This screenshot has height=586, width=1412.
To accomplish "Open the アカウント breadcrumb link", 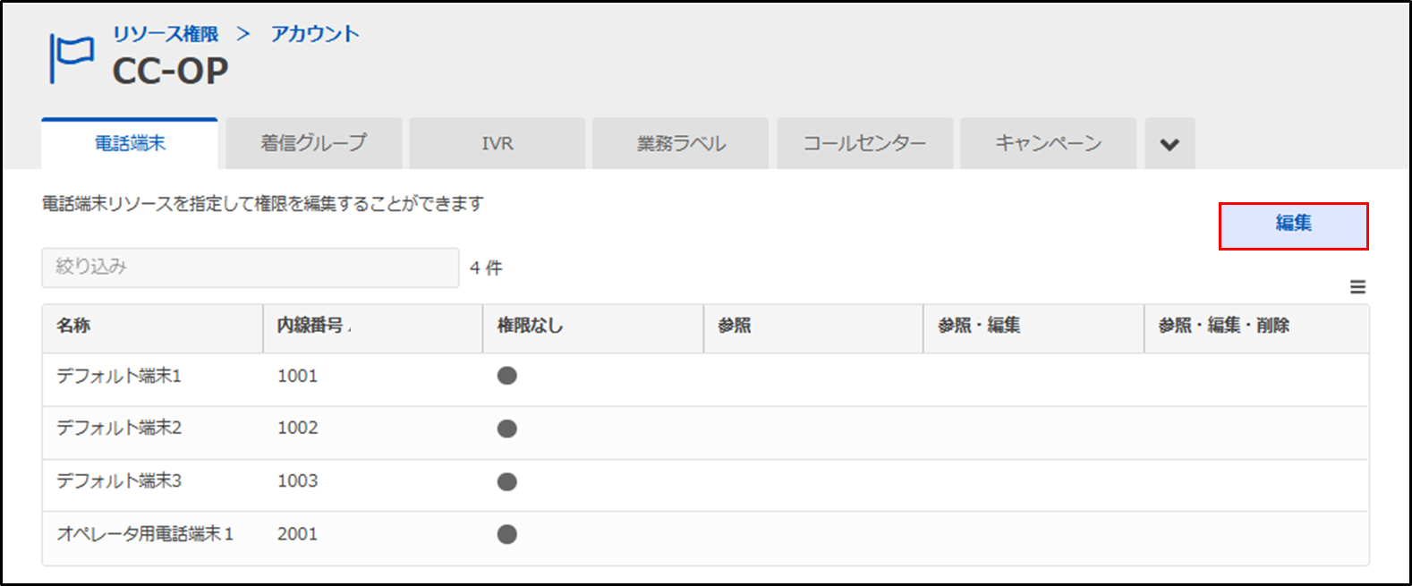I will (315, 34).
